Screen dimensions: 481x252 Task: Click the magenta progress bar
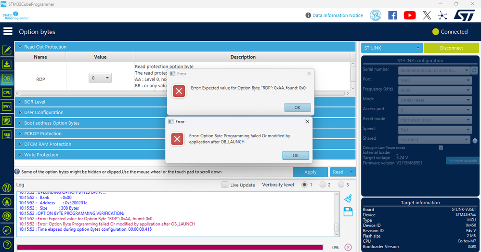click(170, 247)
